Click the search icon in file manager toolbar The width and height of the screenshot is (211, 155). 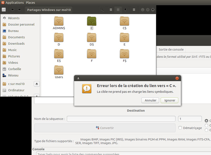[x=102, y=10]
